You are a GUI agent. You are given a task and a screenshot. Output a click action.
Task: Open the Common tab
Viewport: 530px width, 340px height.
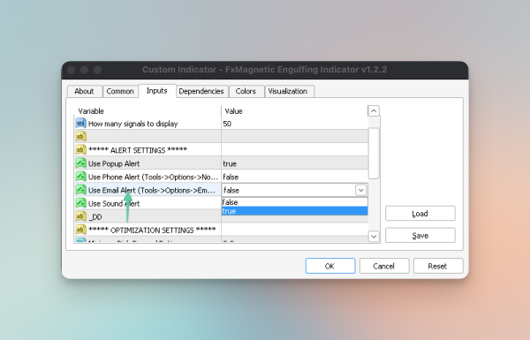coord(120,91)
